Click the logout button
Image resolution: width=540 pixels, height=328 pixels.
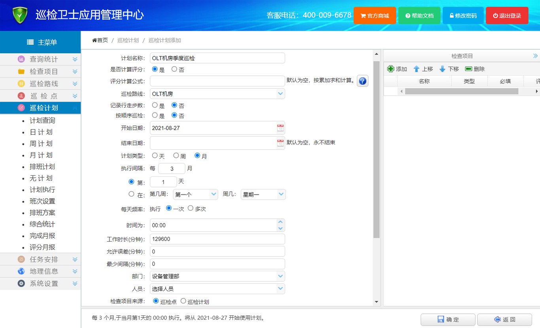[507, 16]
